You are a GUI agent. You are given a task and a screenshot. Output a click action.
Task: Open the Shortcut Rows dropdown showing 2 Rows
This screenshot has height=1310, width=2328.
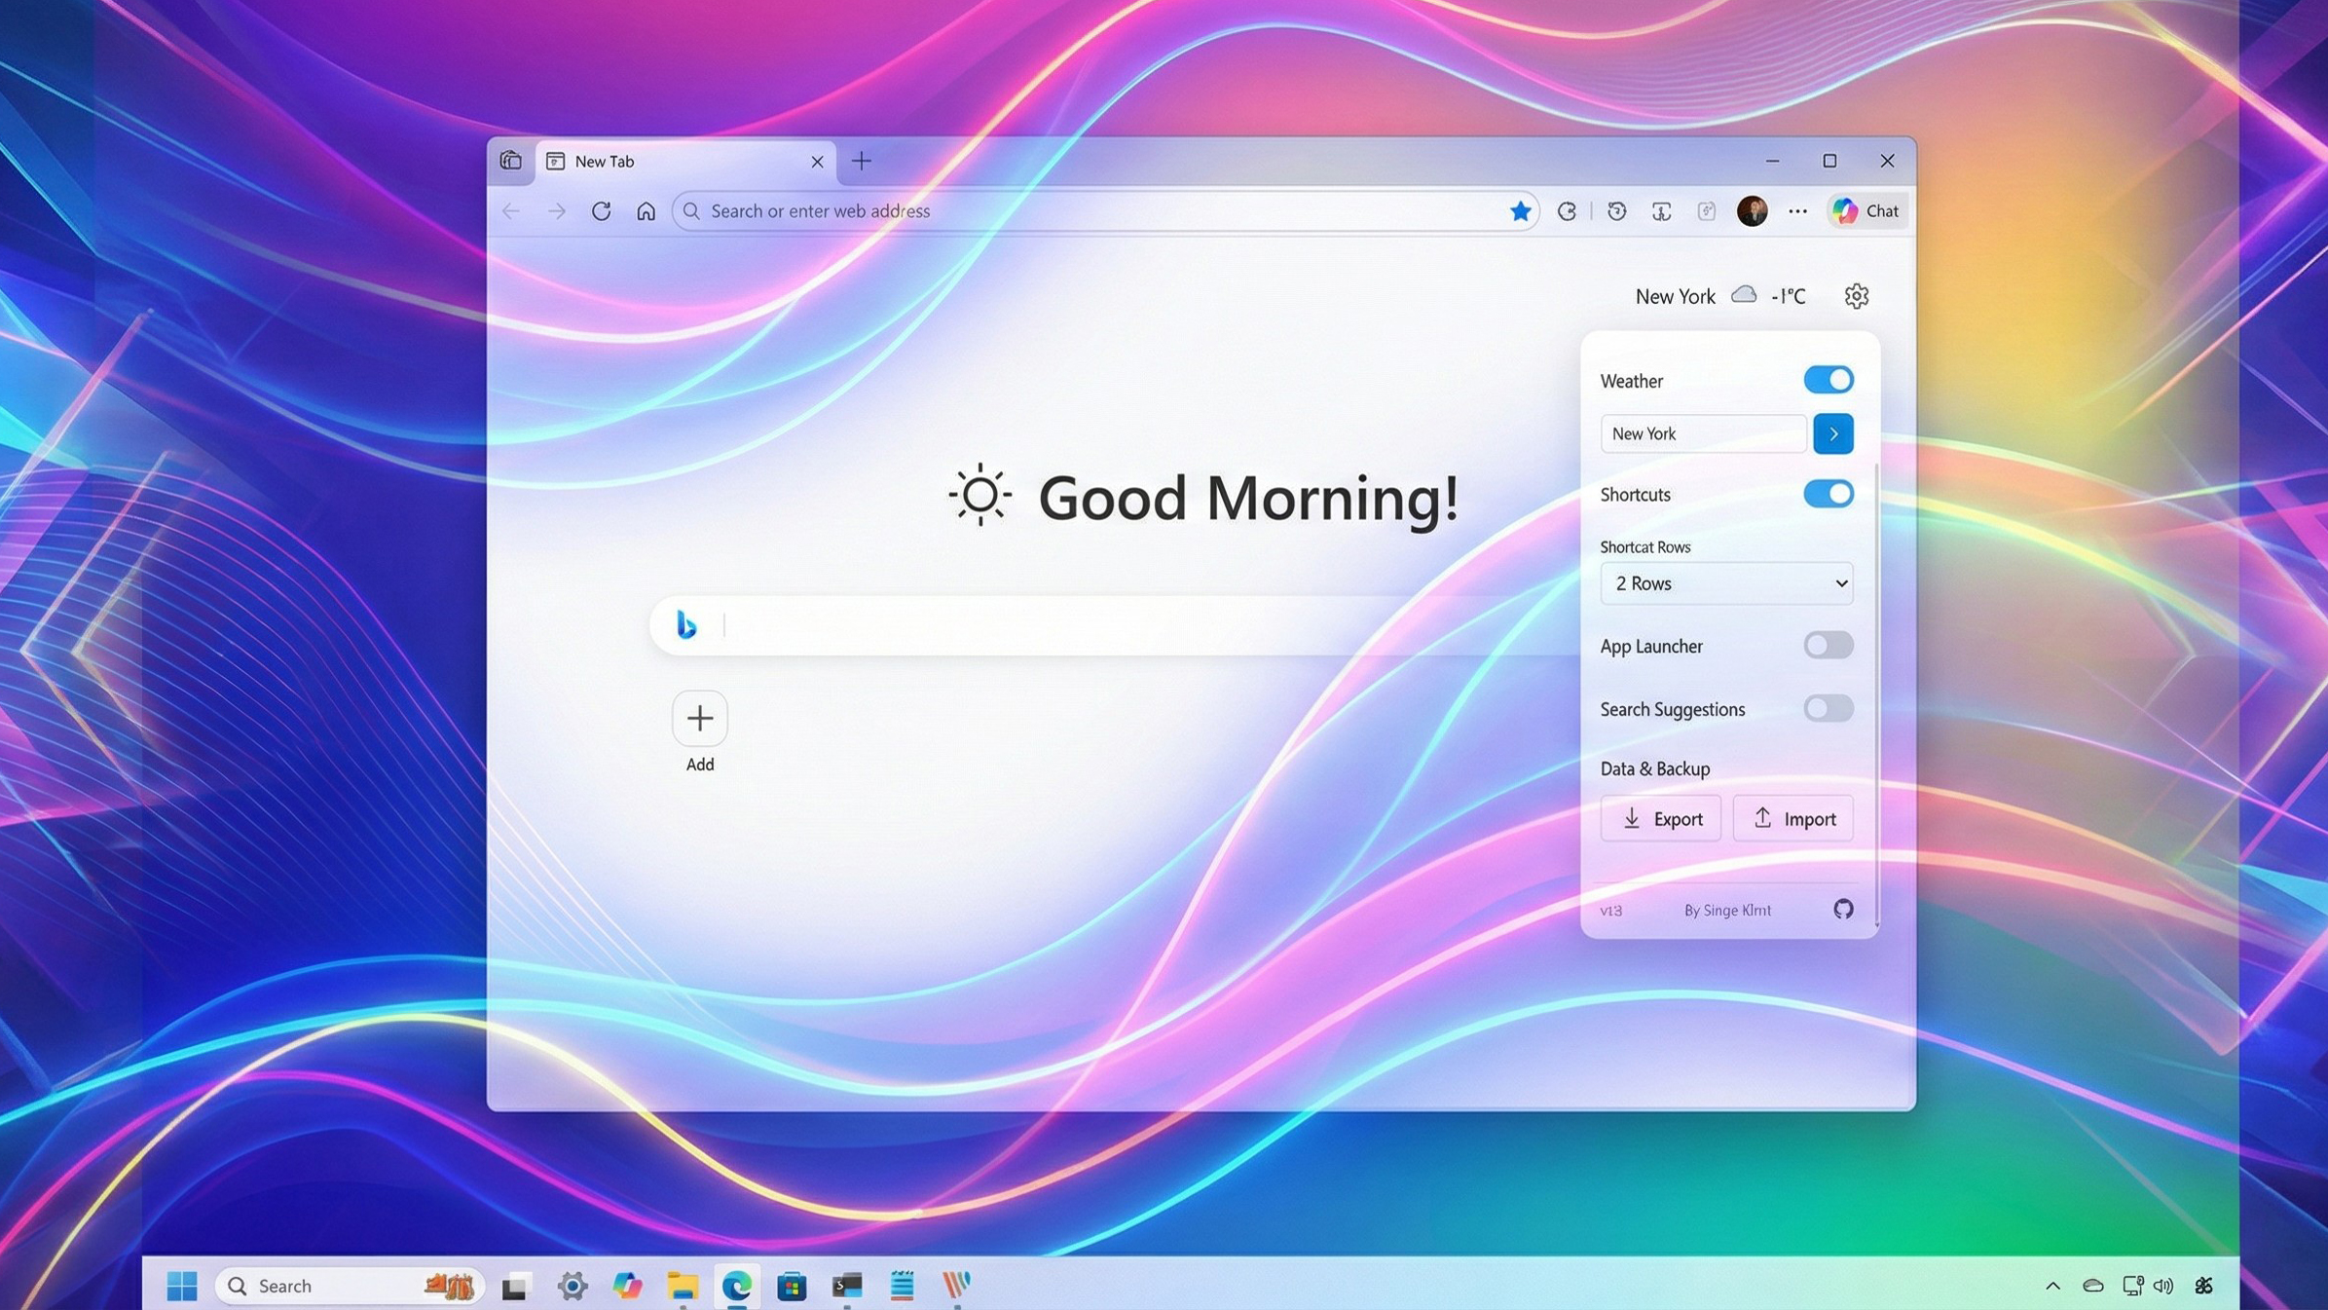click(x=1726, y=582)
